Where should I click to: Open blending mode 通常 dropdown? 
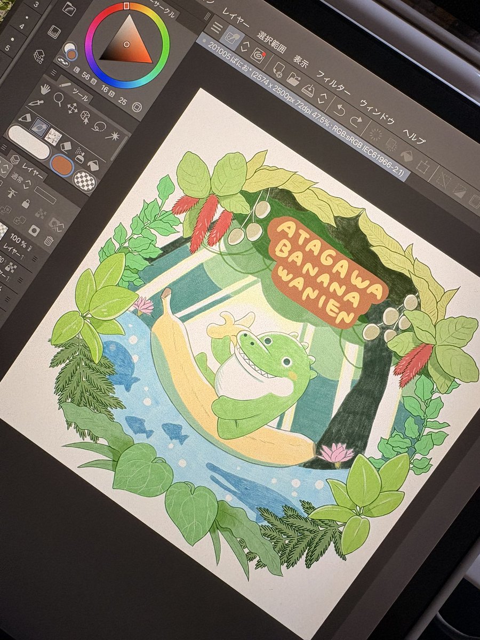point(20,179)
